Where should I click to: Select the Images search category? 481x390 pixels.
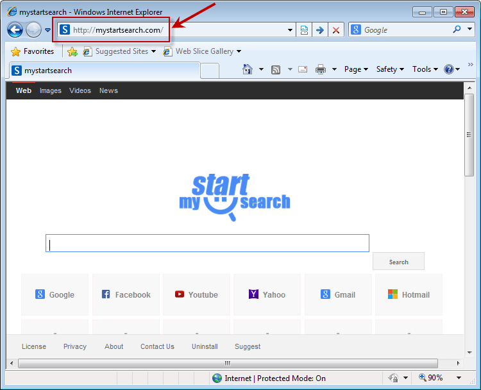coord(50,90)
